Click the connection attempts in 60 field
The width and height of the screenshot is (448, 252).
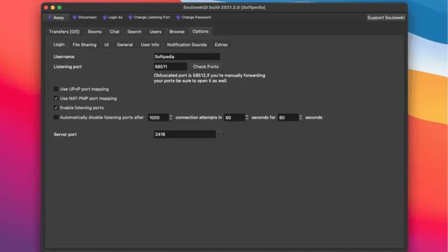tap(235, 117)
